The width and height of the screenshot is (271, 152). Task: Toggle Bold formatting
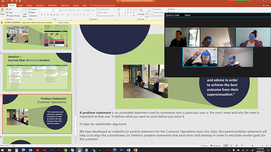click(41, 15)
